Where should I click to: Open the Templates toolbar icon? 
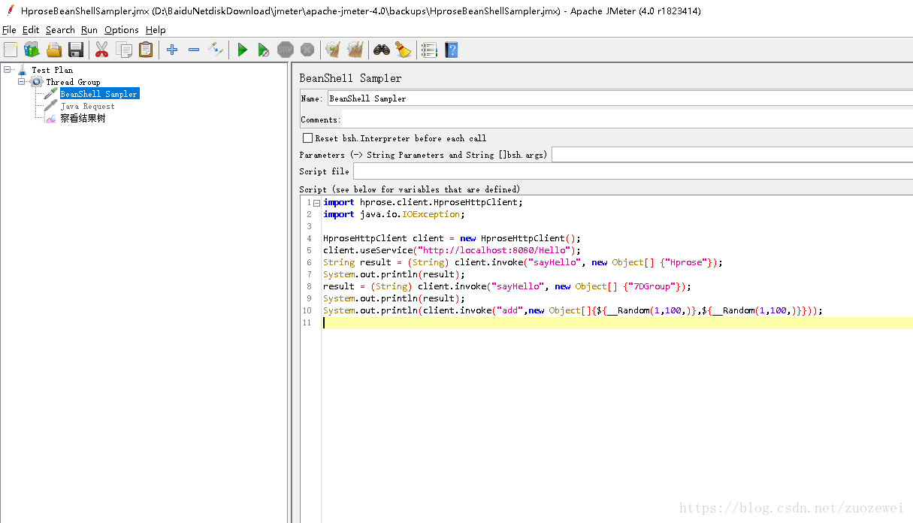(x=32, y=50)
